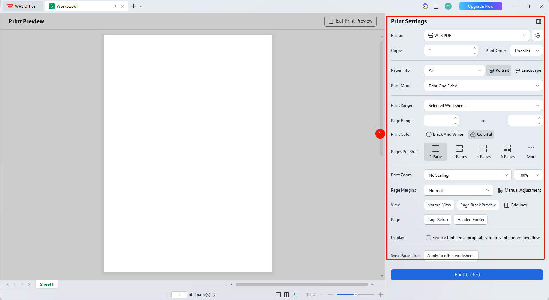
Task: Select 6 Pages per sheet layout
Action: point(507,152)
